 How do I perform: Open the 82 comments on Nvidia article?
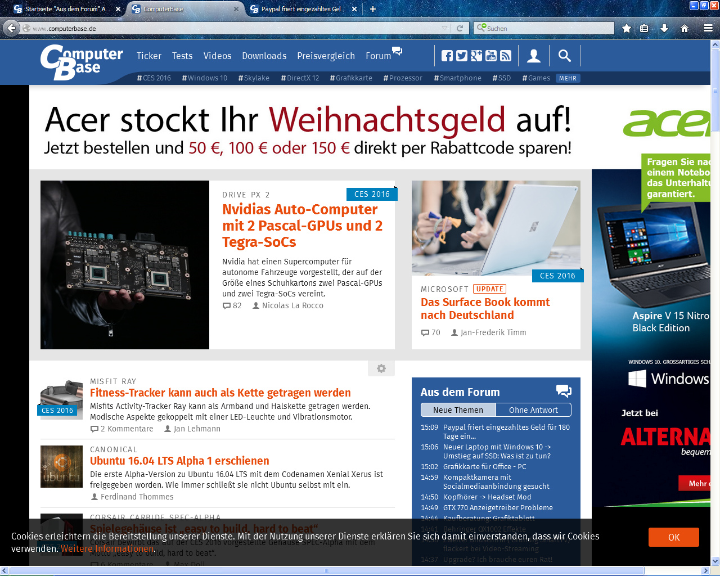(x=232, y=305)
